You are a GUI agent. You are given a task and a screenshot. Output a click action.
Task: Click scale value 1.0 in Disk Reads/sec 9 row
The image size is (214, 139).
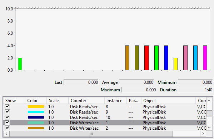tap(51, 112)
